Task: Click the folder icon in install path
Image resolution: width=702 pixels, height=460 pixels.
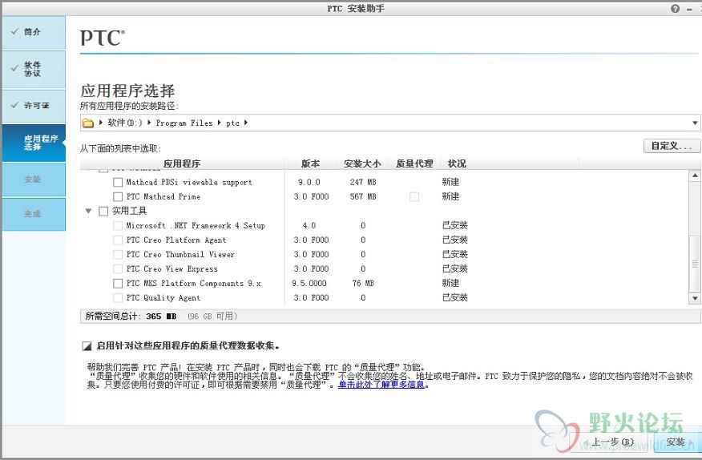Action: tap(88, 123)
